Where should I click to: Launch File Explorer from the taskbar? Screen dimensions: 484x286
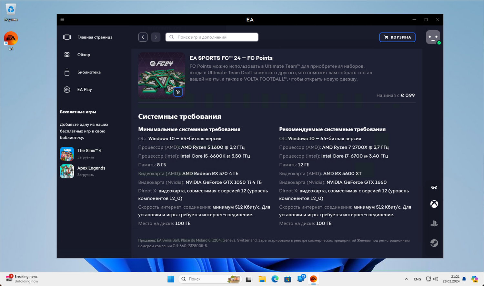point(262,279)
